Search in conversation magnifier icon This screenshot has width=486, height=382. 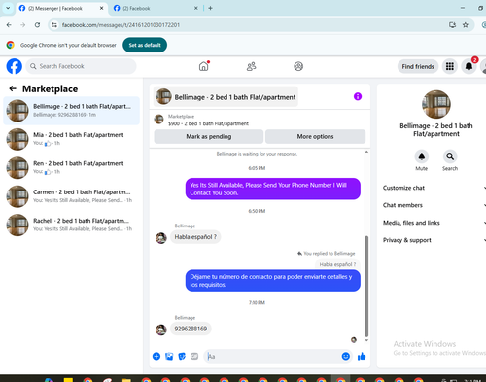pyautogui.click(x=450, y=156)
